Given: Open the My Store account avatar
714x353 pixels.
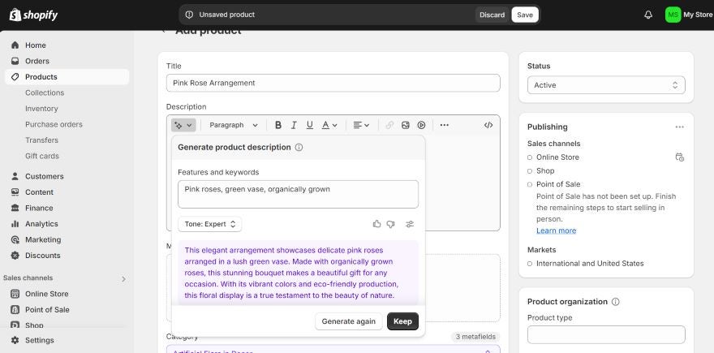Looking at the screenshot, I should click(673, 15).
